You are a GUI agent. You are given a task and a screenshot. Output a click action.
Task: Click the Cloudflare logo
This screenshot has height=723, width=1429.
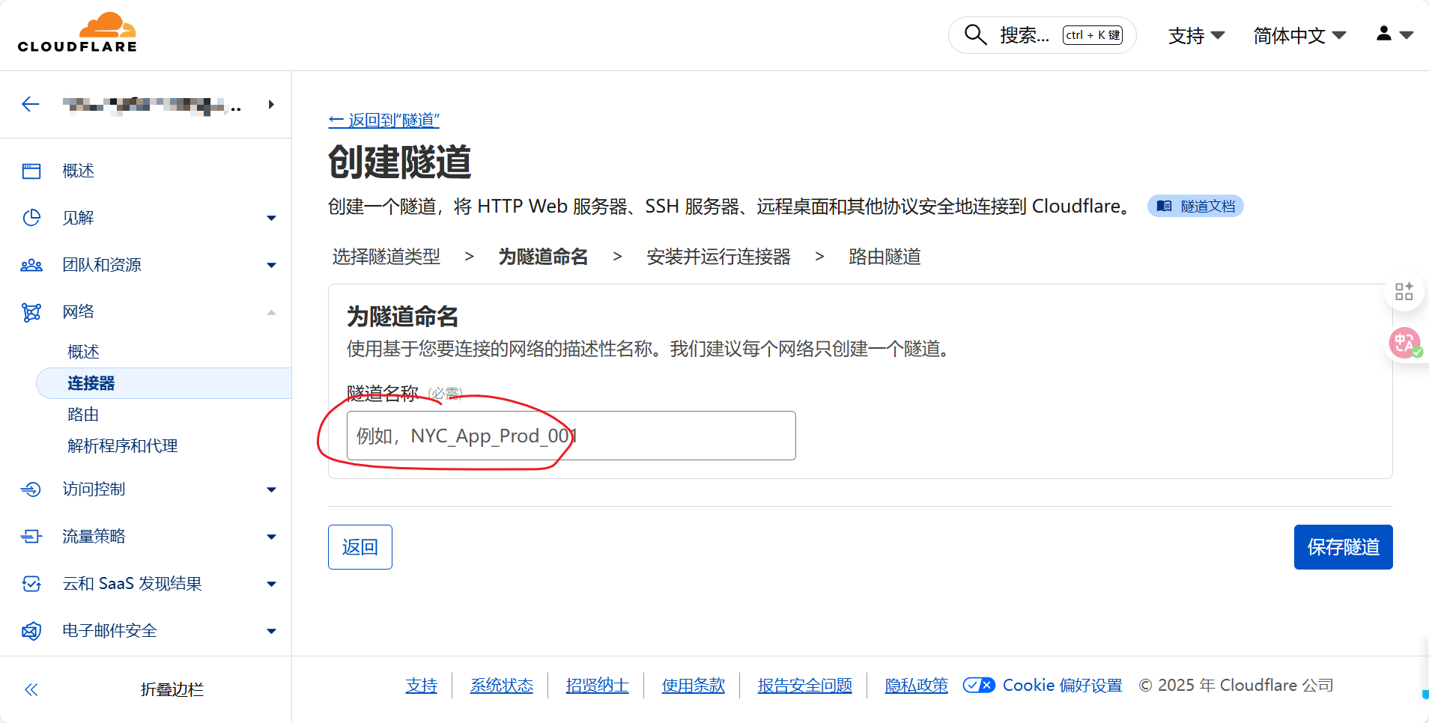point(77,33)
